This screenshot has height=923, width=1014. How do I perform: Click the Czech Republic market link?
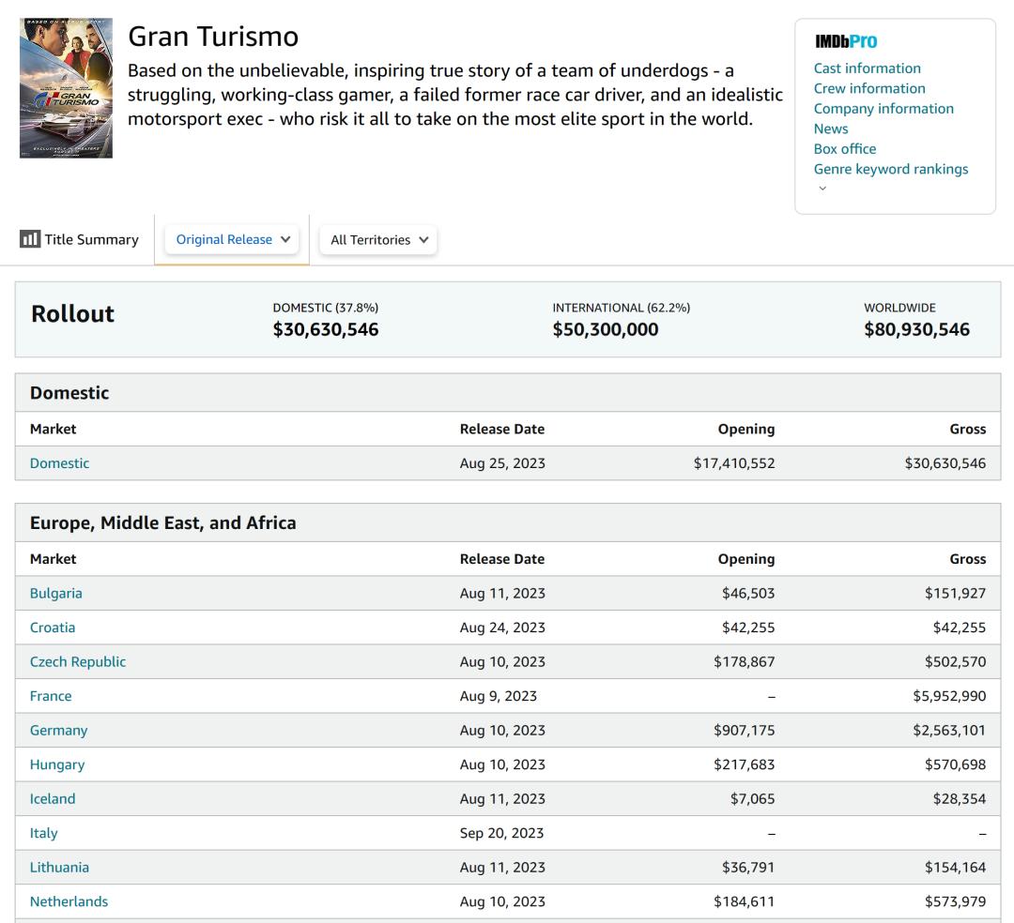click(x=78, y=662)
